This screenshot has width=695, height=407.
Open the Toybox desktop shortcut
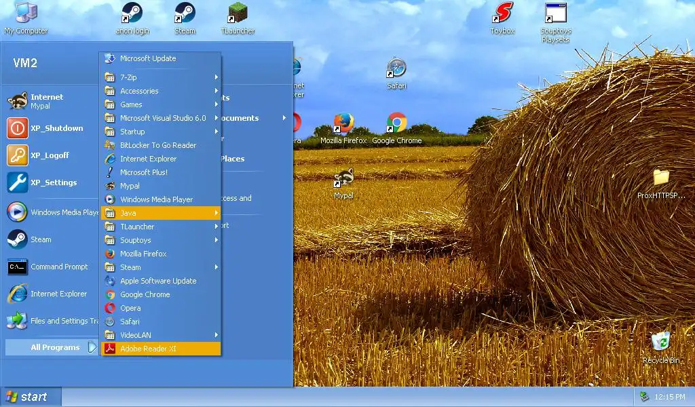[x=503, y=18]
